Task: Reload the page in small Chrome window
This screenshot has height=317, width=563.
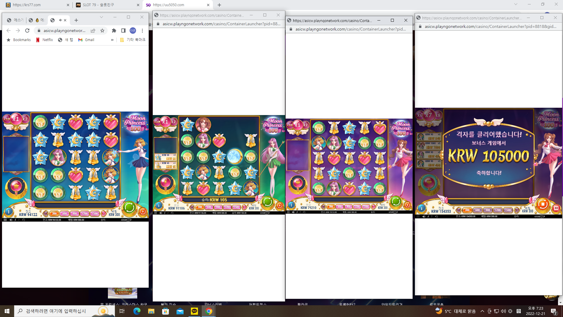Action: click(27, 31)
